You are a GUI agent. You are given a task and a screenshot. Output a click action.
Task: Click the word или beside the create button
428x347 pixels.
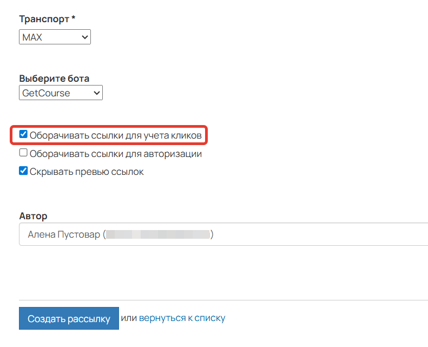coord(129,318)
